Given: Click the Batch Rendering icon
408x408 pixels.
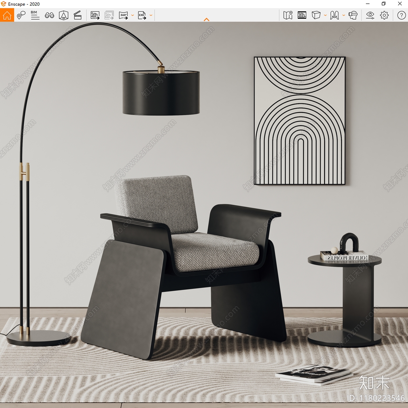Looking at the screenshot, I should point(109,15).
